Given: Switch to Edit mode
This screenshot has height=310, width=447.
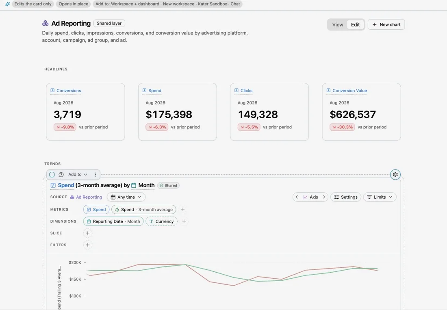Looking at the screenshot, I should tap(355, 24).
